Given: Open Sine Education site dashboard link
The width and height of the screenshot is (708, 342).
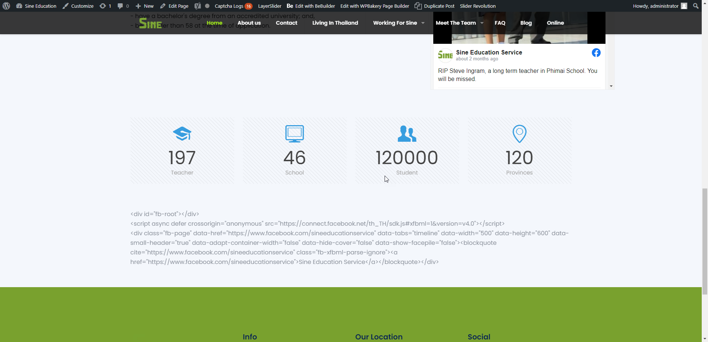Looking at the screenshot, I should click(36, 6).
